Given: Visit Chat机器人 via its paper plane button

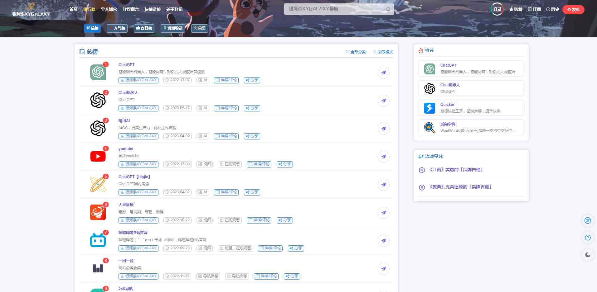Looking at the screenshot, I should point(384,101).
